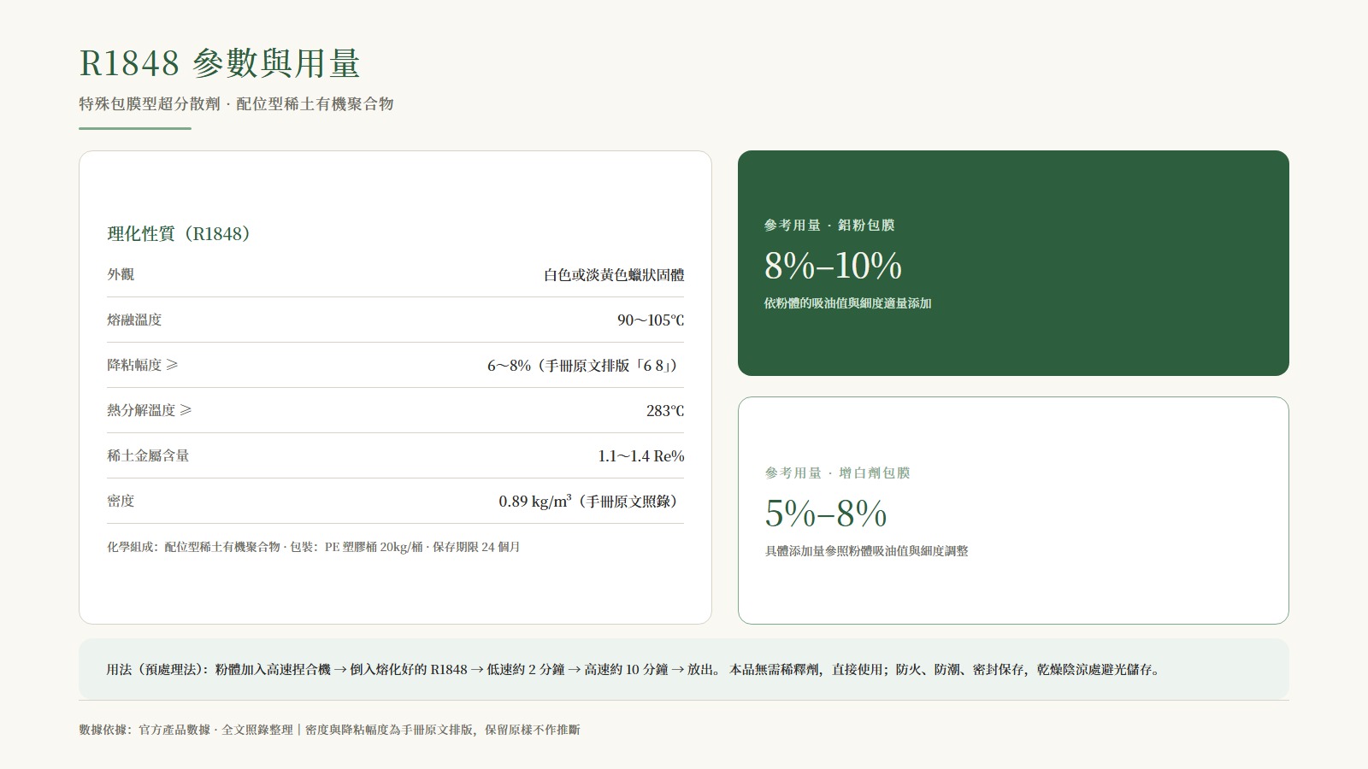Select the value '白色或淡黃色蠟狀固體'
1368x769 pixels.
point(614,275)
